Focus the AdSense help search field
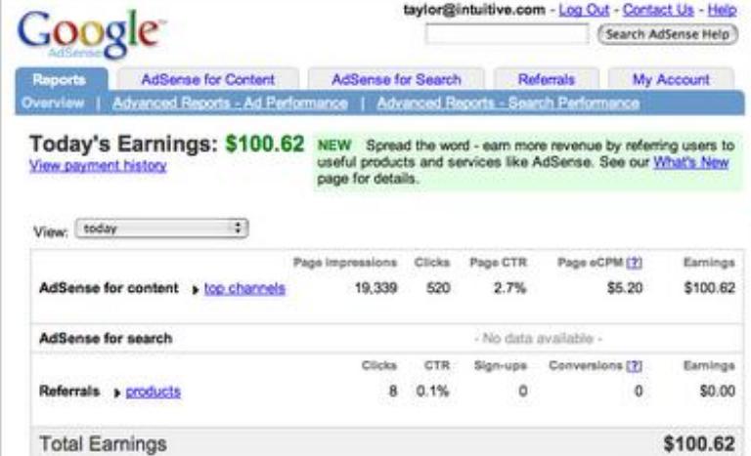The image size is (751, 456). coord(507,34)
